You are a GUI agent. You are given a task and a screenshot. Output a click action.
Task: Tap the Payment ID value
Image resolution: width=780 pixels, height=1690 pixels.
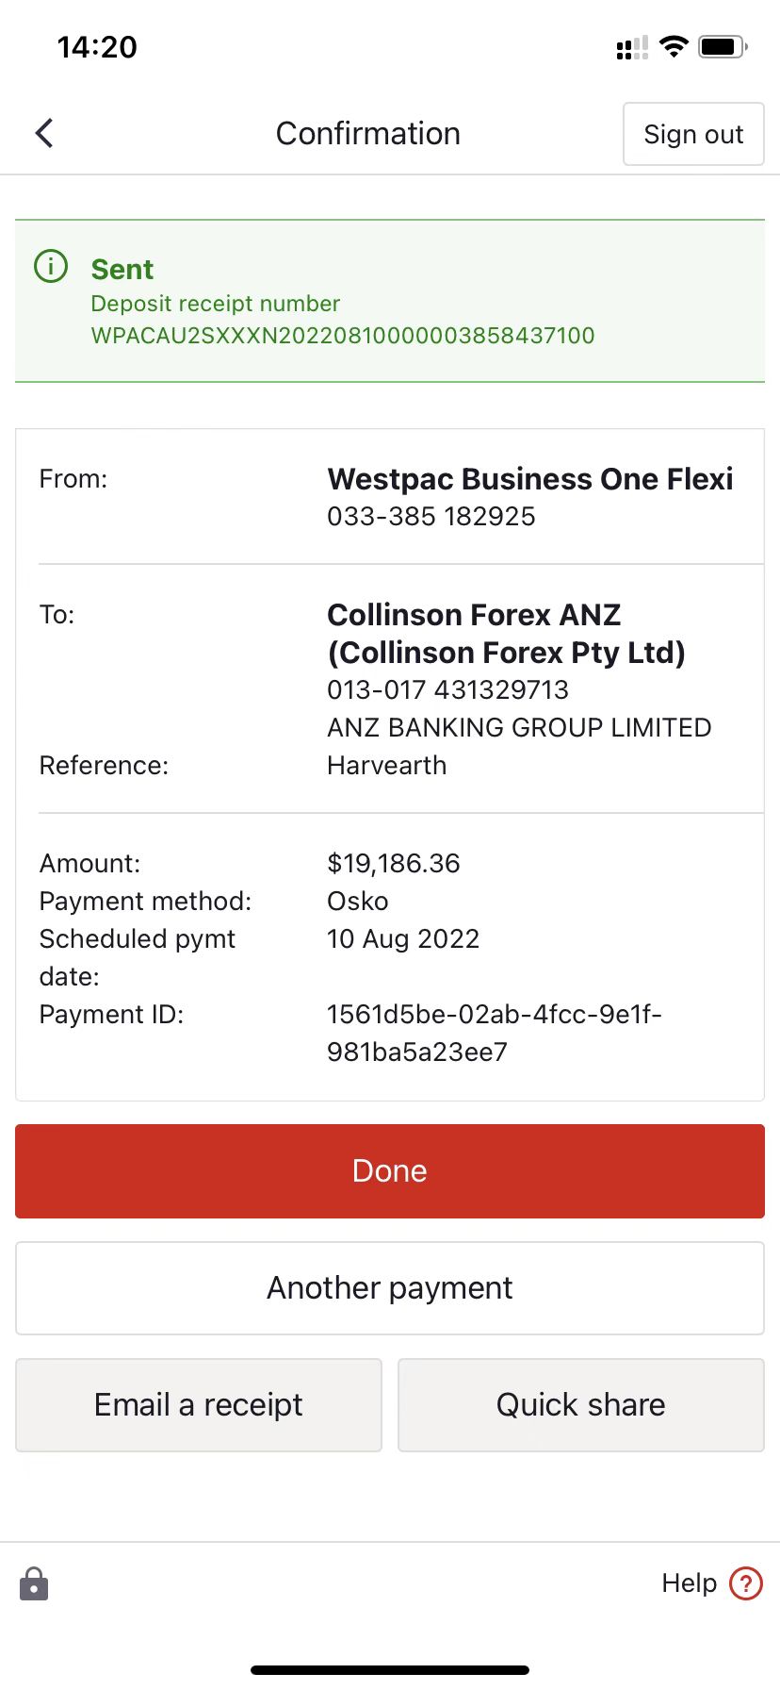coord(495,1033)
